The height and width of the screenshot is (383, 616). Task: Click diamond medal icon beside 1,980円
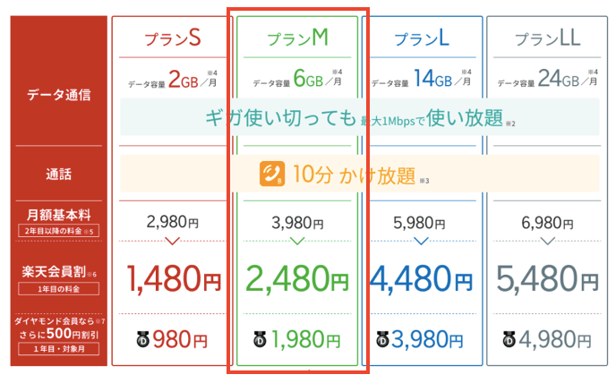pyautogui.click(x=260, y=339)
